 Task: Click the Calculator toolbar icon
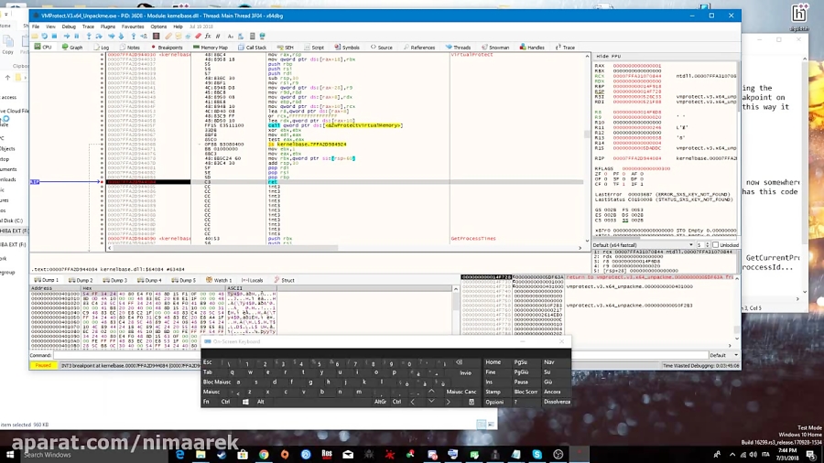[x=253, y=37]
